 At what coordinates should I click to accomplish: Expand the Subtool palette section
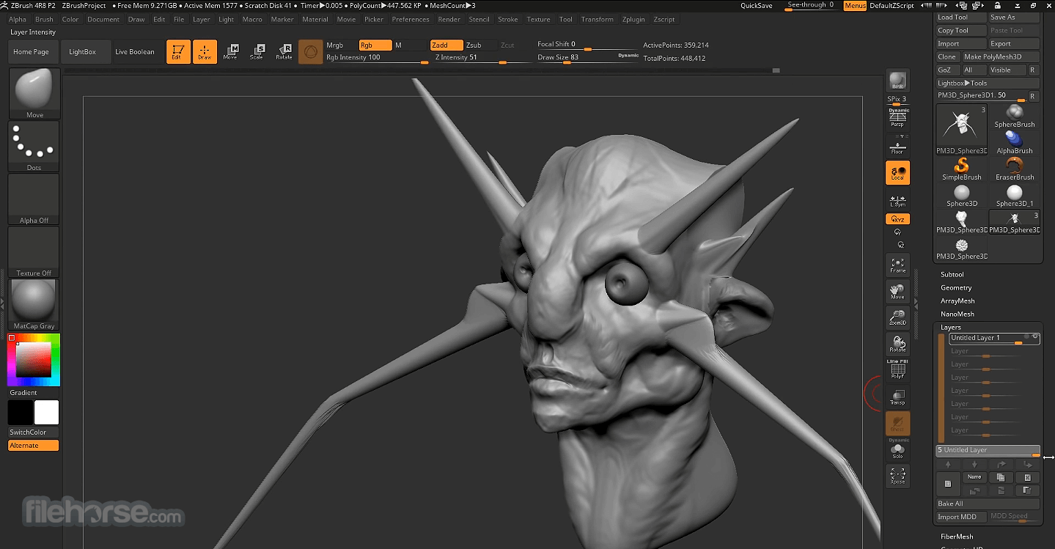952,274
